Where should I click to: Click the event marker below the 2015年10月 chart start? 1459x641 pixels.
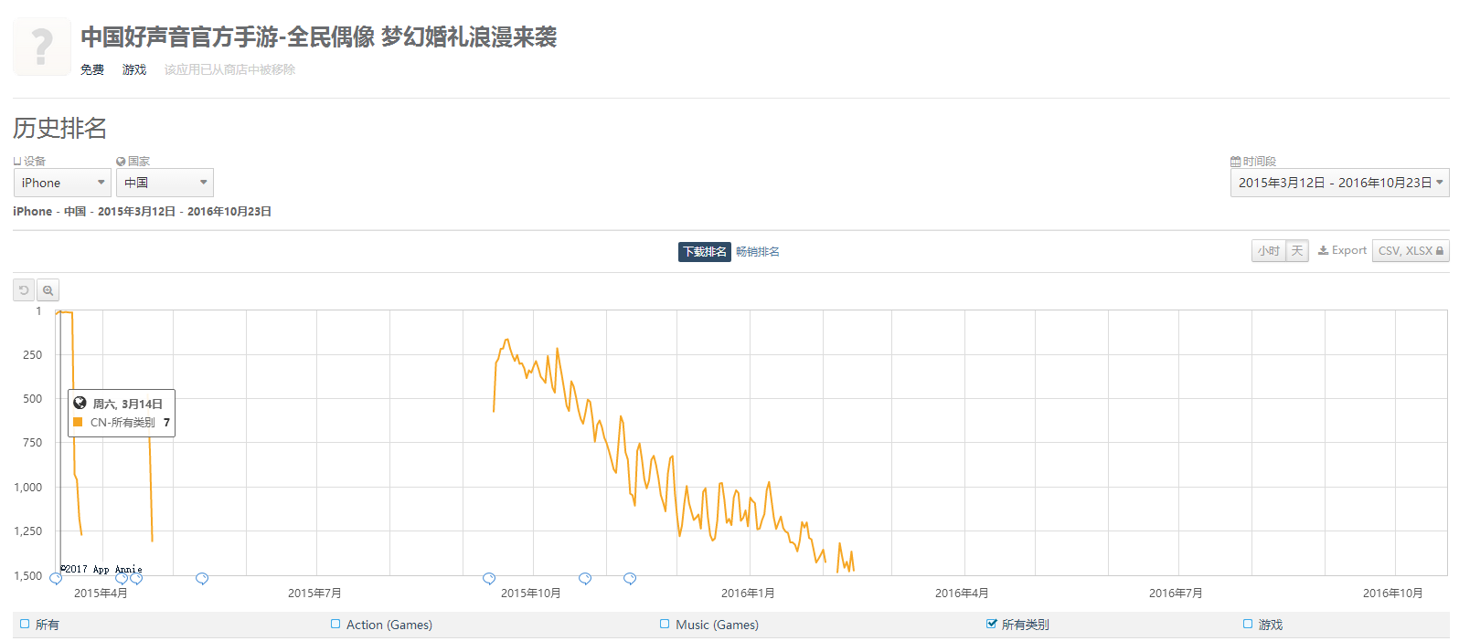tap(489, 579)
